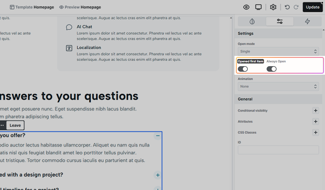Click the canvas scrollbar up arrow

point(231,18)
